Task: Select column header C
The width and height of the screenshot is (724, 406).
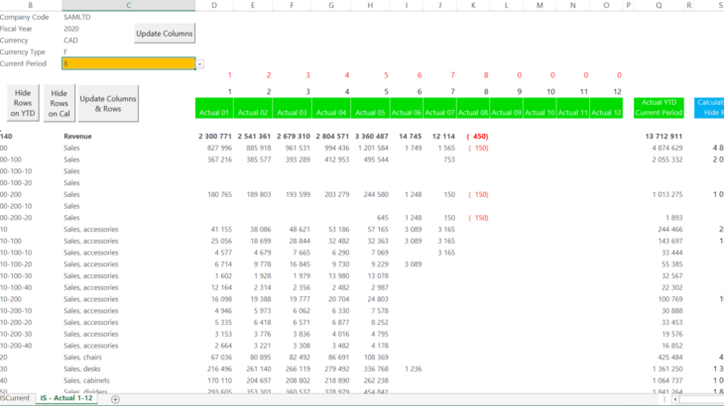Action: [128, 5]
